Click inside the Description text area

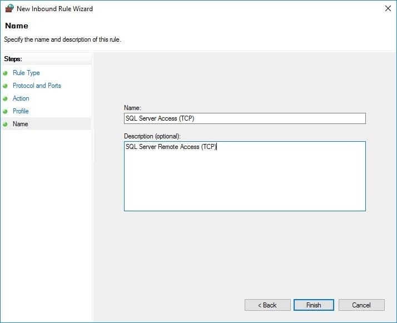(245, 176)
